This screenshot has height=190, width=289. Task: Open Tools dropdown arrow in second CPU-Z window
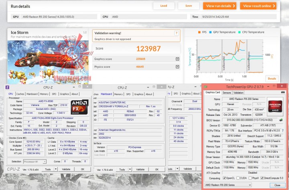point(130,170)
